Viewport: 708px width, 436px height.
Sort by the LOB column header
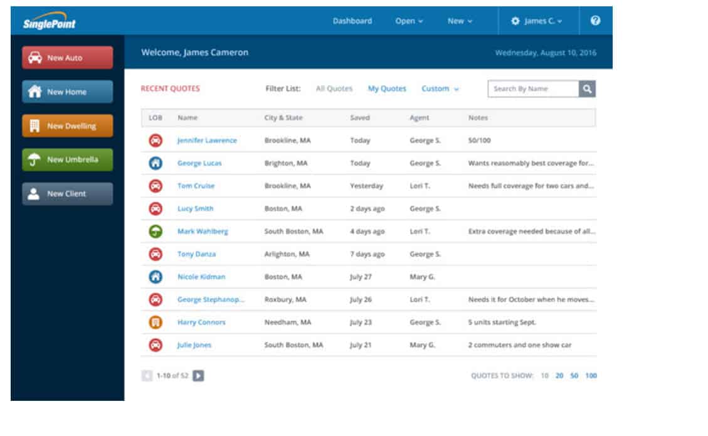[x=156, y=117]
